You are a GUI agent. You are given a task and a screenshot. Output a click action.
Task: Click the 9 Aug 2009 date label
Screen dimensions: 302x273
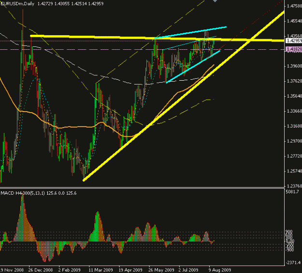[x=220, y=270]
